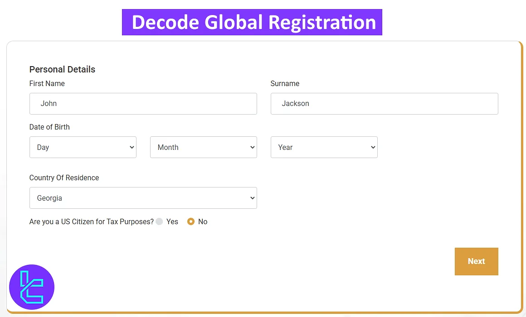The width and height of the screenshot is (526, 317).
Task: Click the Date of Birth label
Action: (49, 127)
